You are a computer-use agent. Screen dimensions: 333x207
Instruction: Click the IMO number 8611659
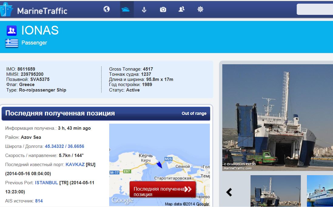click(26, 69)
